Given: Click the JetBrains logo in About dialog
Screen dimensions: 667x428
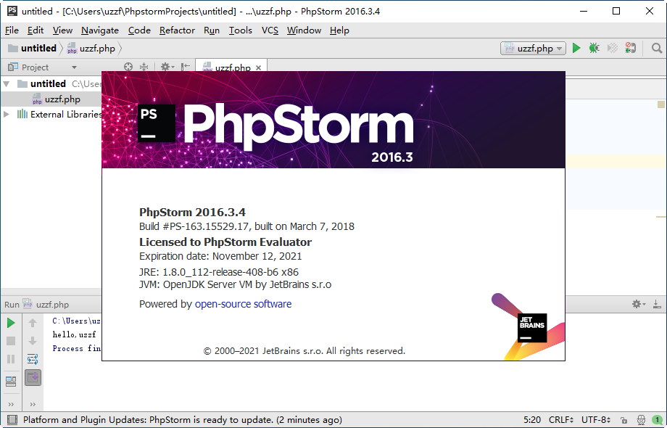Looking at the screenshot, I should [532, 328].
